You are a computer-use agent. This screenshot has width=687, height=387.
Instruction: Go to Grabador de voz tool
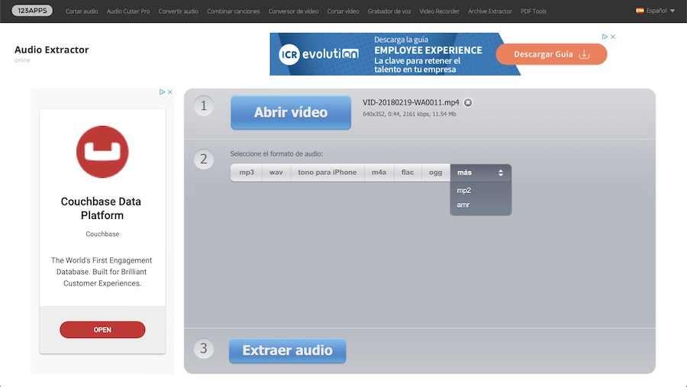[x=389, y=11]
